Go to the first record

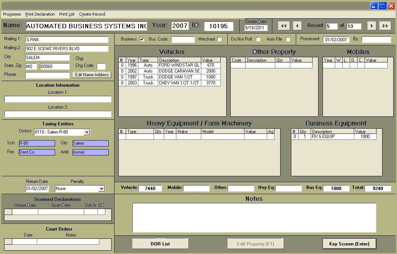(x=284, y=26)
